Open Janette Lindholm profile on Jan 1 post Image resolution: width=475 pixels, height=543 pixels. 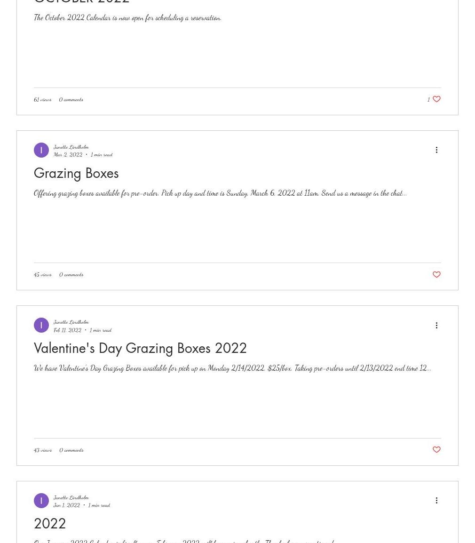[71, 498]
